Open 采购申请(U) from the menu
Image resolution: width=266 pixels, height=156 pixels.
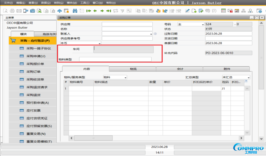coord(33,56)
